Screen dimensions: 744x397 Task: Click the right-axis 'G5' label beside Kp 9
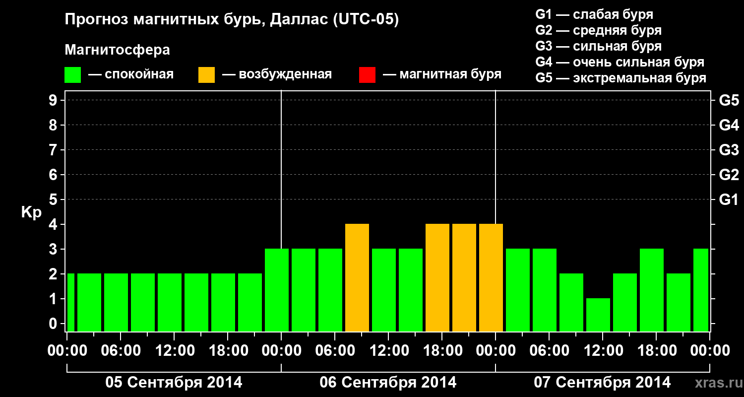729,100
